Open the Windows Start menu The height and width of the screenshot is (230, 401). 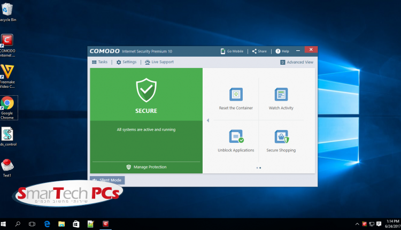3,224
